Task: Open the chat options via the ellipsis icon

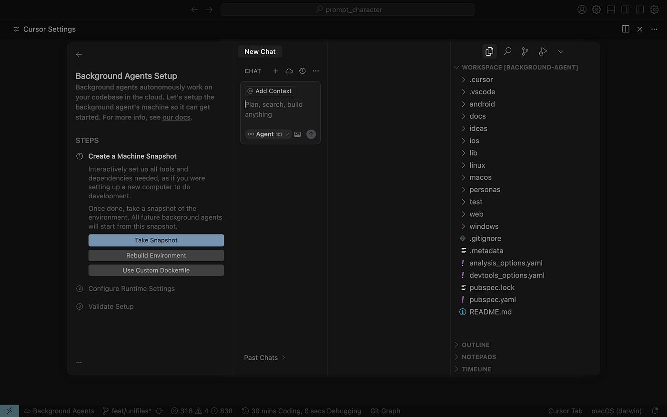Action: click(315, 71)
